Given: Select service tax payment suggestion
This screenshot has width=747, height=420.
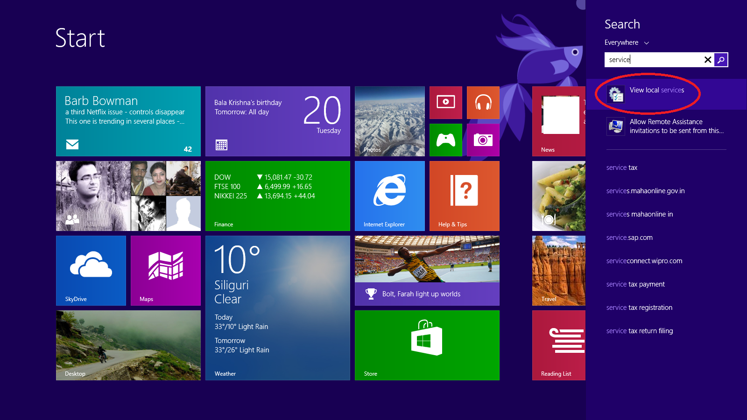Looking at the screenshot, I should click(x=635, y=284).
